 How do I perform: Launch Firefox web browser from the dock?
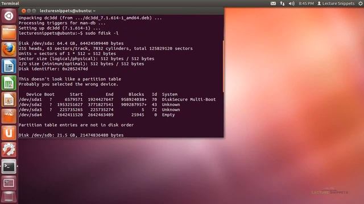(x=9, y=49)
